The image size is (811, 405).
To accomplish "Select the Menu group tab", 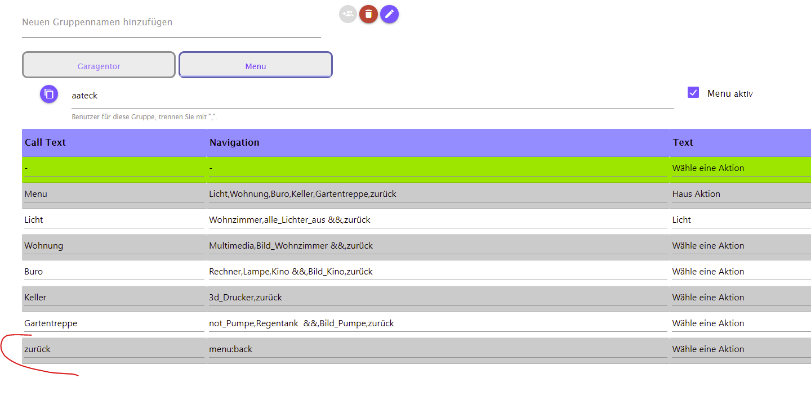I will pyautogui.click(x=256, y=65).
